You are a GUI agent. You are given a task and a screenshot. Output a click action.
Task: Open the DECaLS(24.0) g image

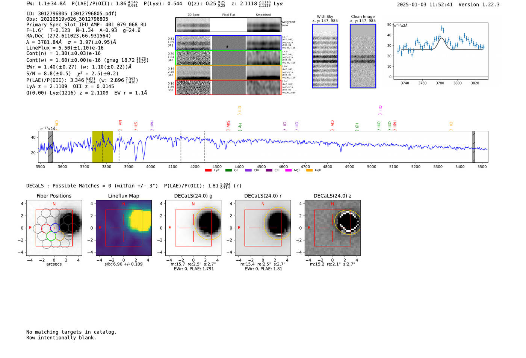193,228
